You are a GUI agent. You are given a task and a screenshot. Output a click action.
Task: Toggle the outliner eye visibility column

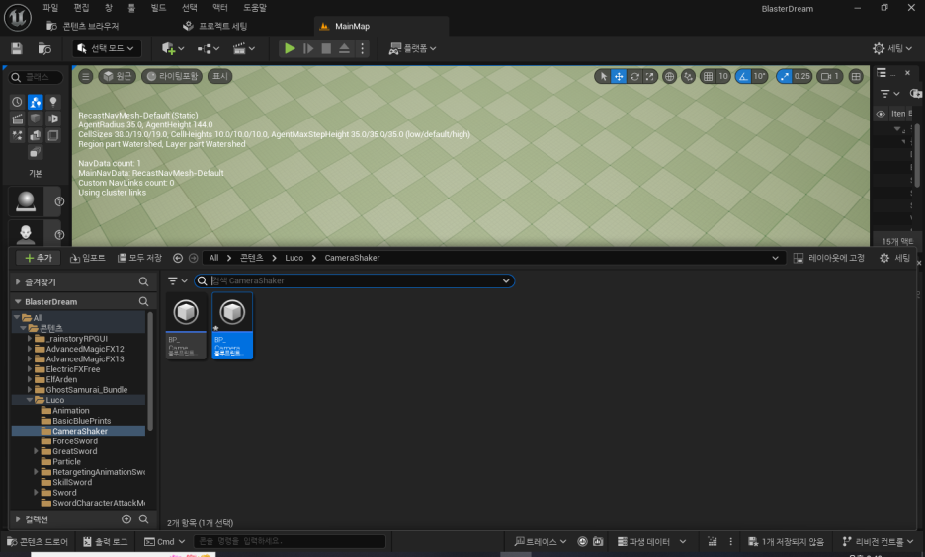click(881, 114)
